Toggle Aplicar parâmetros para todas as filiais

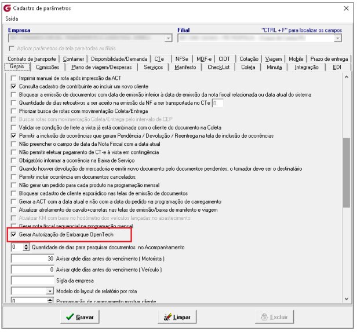click(x=12, y=49)
